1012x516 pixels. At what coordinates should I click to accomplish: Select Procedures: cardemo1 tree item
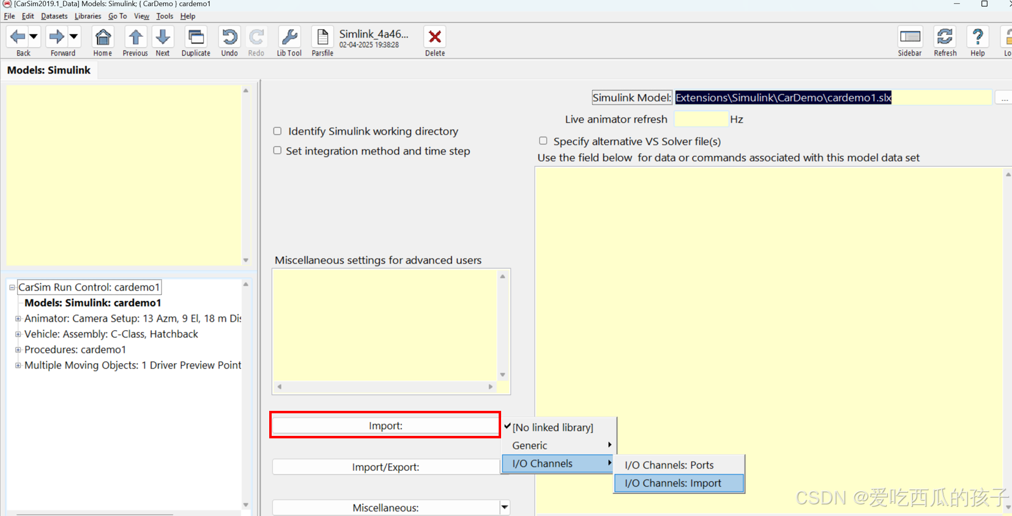click(x=75, y=350)
